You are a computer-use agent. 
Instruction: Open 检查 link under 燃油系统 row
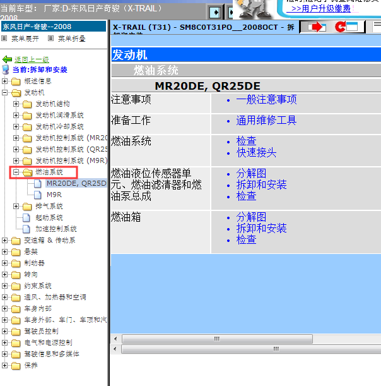point(246,142)
